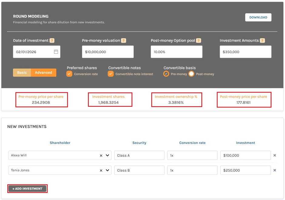This screenshot has width=285, height=200.
Task: Open calendar icon in date field
Action: pyautogui.click(x=56, y=52)
